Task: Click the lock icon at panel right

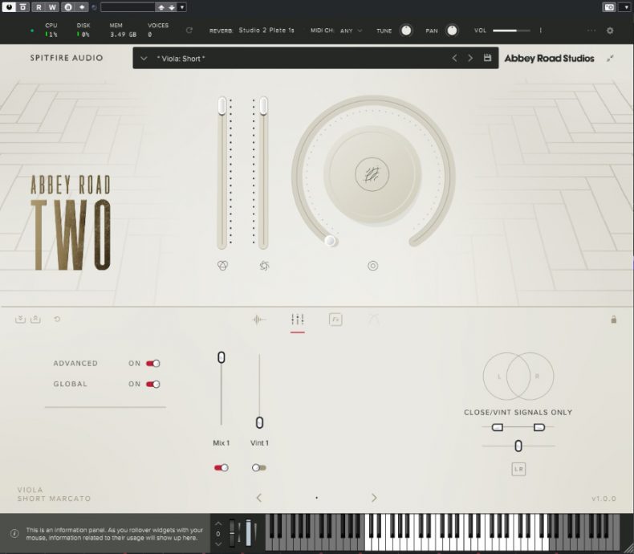Action: click(x=613, y=320)
